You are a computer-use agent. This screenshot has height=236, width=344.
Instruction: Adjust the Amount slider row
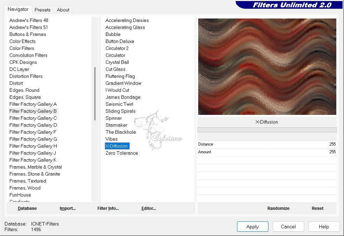tap(267, 152)
